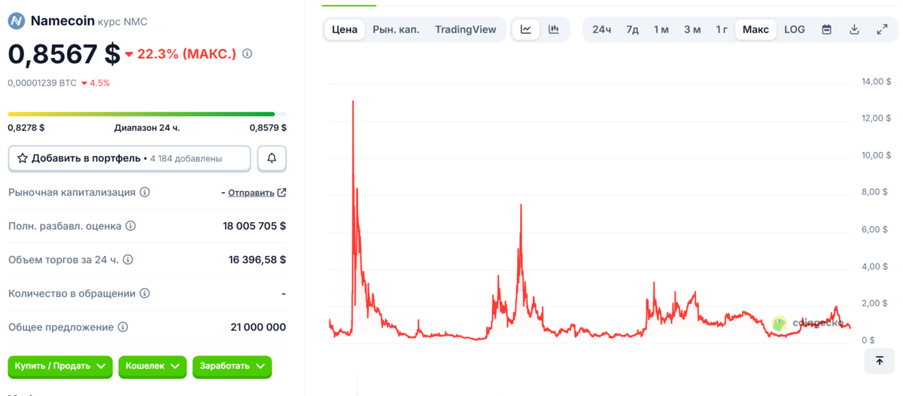Expand the Купить / Продать dropdown

[x=60, y=366]
